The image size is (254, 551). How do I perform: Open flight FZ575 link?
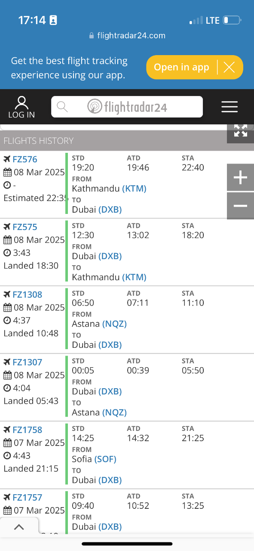(25, 227)
